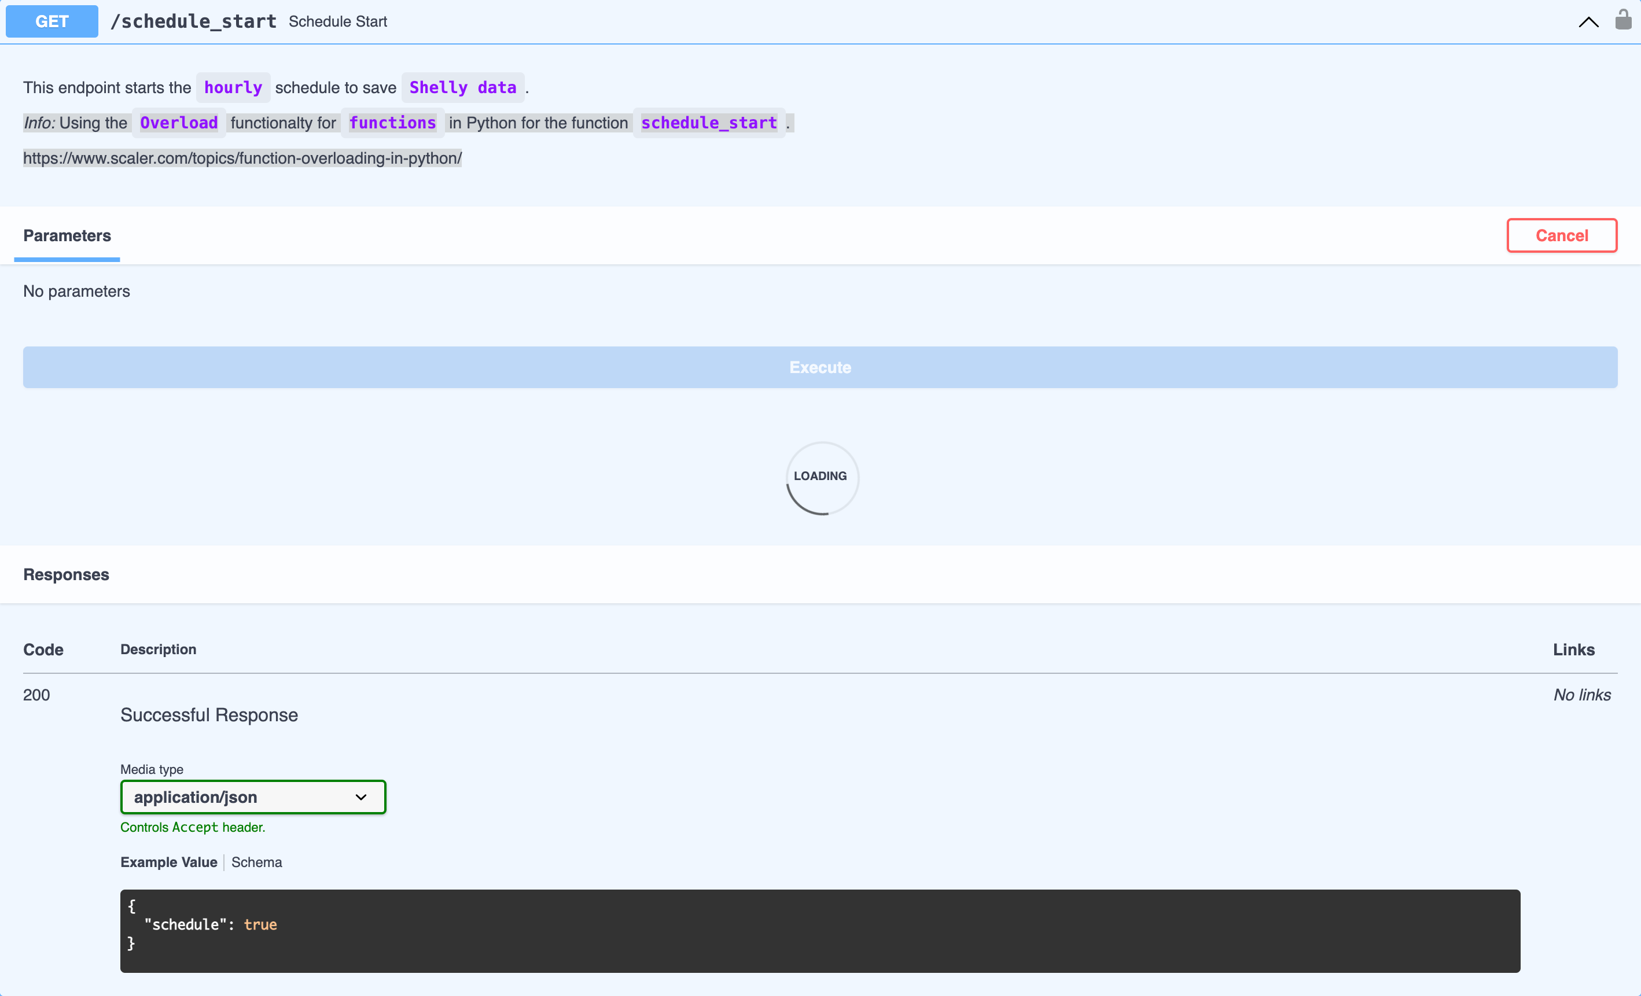Screen dimensions: 1641x996
Task: Click the schedule_start inline code tag
Action: click(x=709, y=123)
